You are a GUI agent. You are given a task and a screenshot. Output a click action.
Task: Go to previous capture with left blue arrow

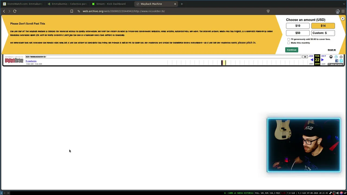coord(312,60)
